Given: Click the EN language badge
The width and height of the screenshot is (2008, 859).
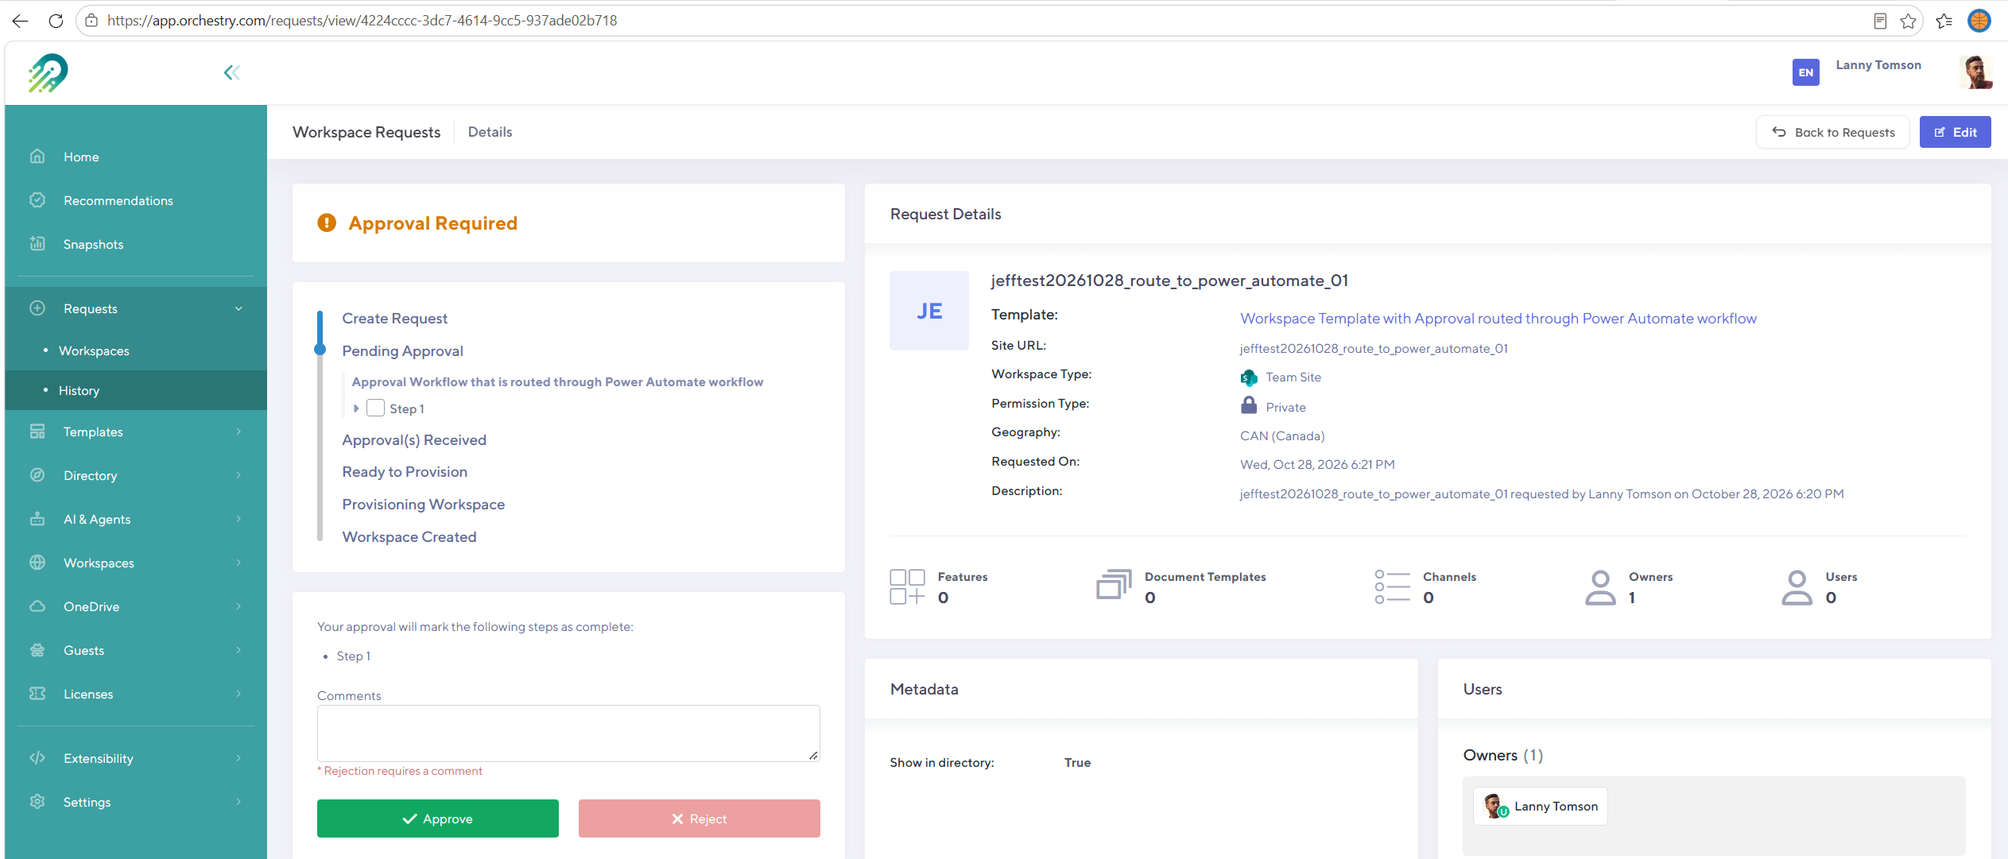Looking at the screenshot, I should coord(1805,72).
